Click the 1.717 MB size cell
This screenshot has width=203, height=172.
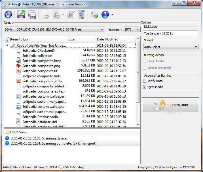[x=88, y=60]
